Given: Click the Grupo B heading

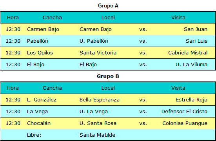Looking at the screenshot, I should pyautogui.click(x=108, y=76).
